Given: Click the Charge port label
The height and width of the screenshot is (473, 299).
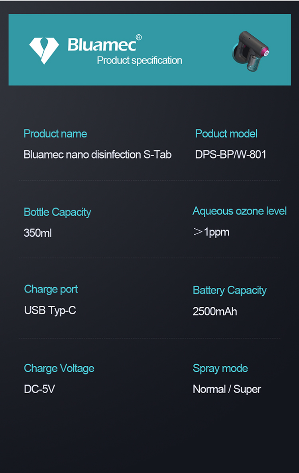Looking at the screenshot, I should (51, 289).
